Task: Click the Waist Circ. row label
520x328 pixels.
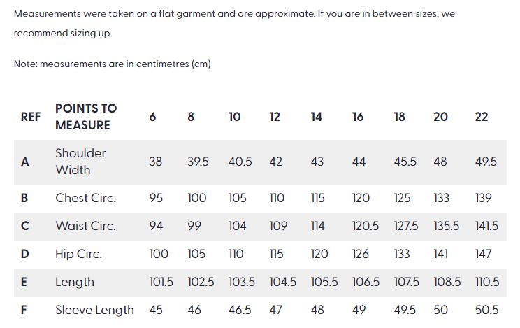Action: 85,226
